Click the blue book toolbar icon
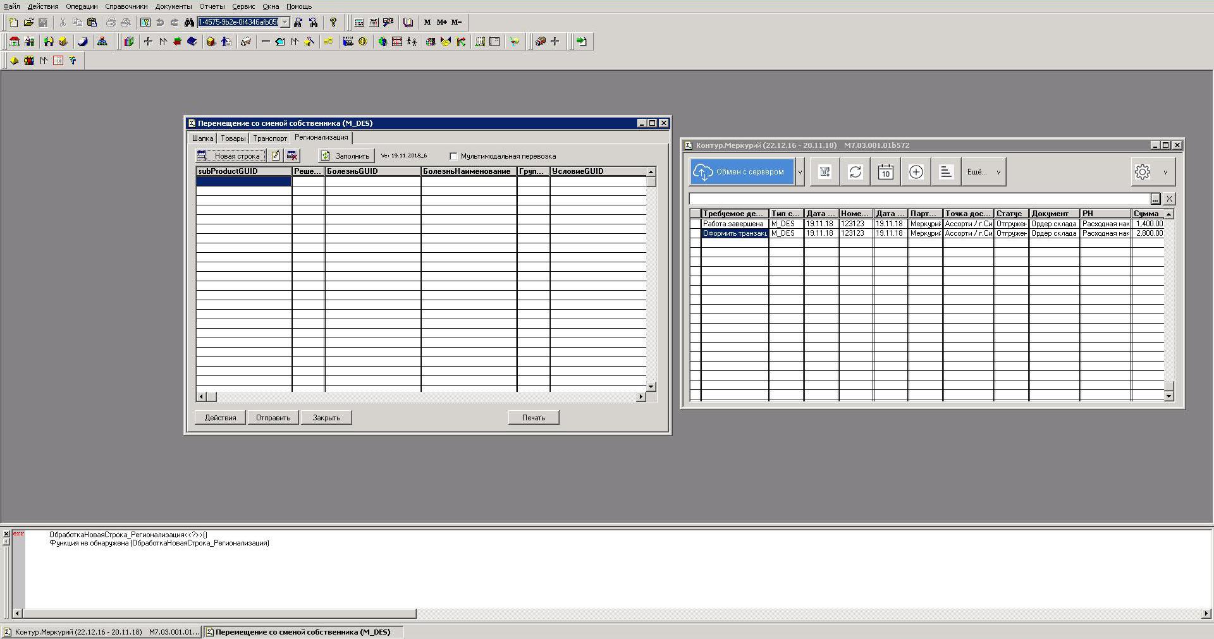 pyautogui.click(x=192, y=42)
